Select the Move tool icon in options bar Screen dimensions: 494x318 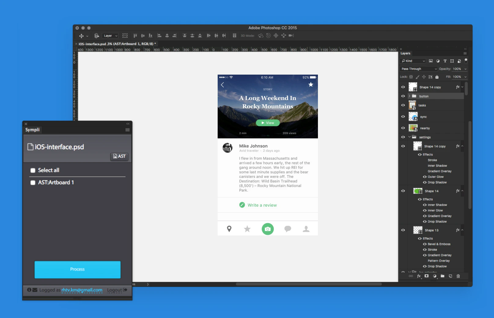pyautogui.click(x=81, y=36)
